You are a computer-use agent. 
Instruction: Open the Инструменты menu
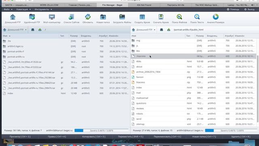(x=43, y=9)
